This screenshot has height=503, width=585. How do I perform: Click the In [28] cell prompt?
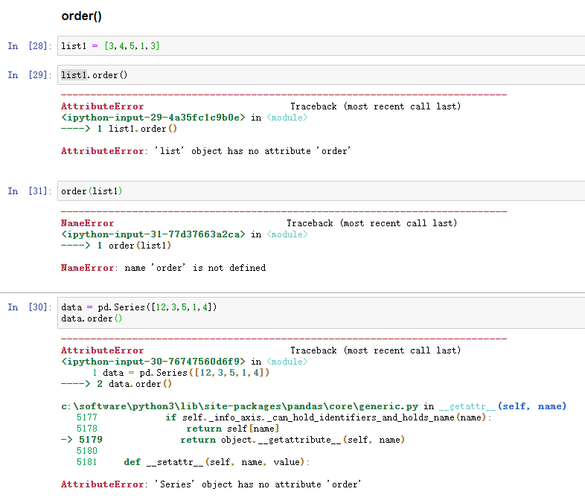pos(30,46)
